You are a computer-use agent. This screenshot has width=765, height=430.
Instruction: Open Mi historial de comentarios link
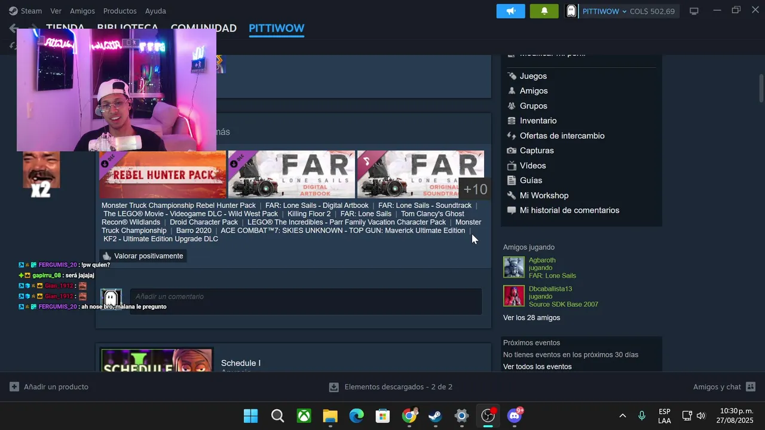[570, 210]
